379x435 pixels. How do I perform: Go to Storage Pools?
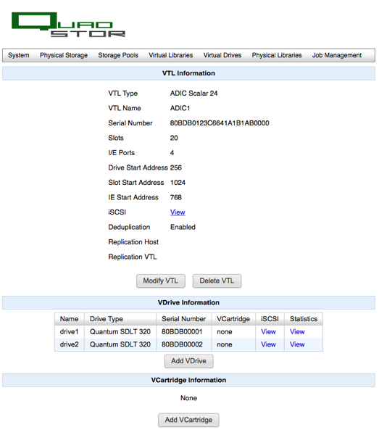(118, 55)
